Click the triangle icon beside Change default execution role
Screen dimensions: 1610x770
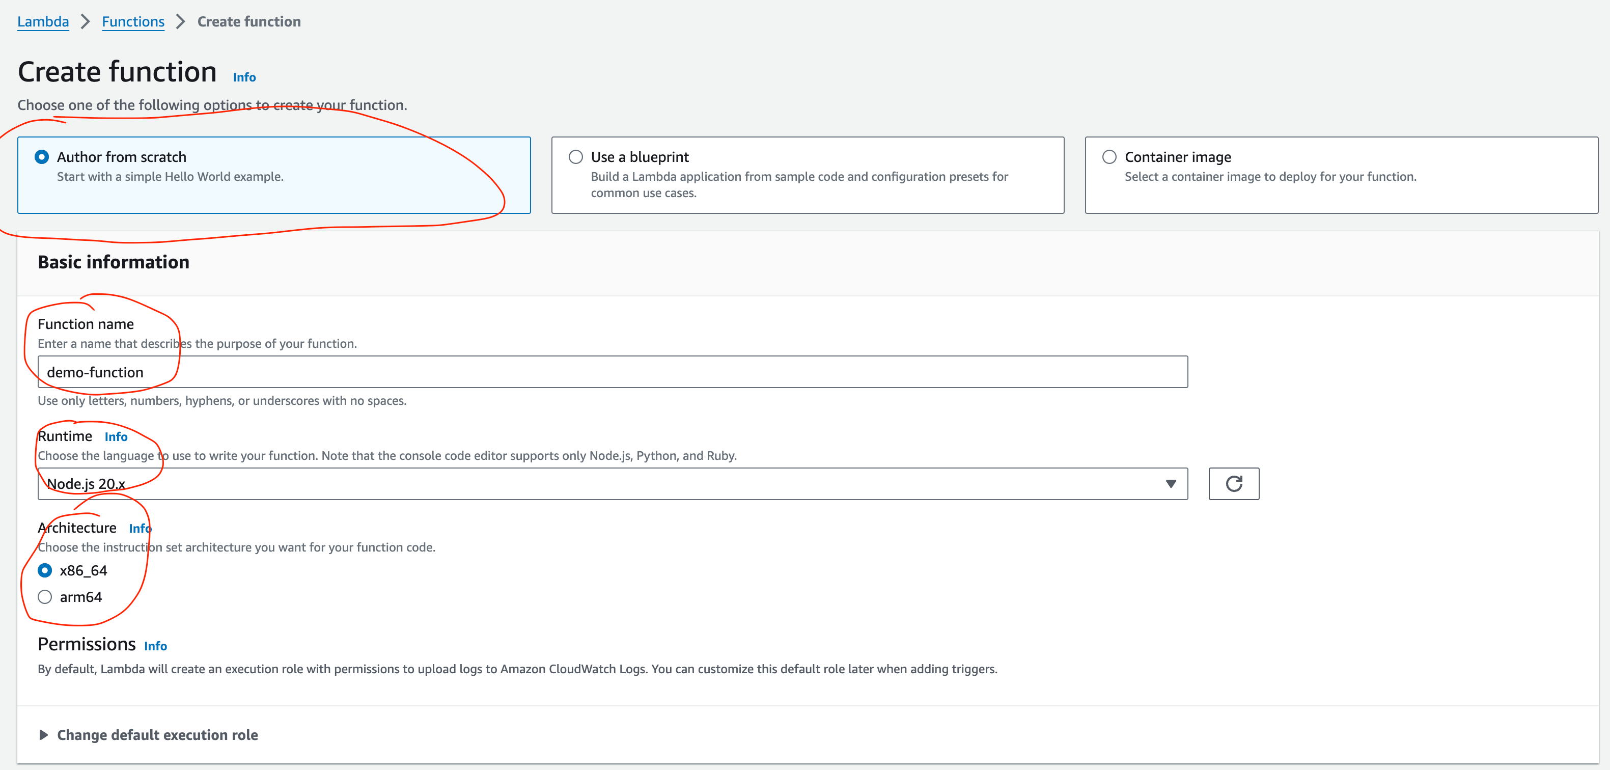44,735
